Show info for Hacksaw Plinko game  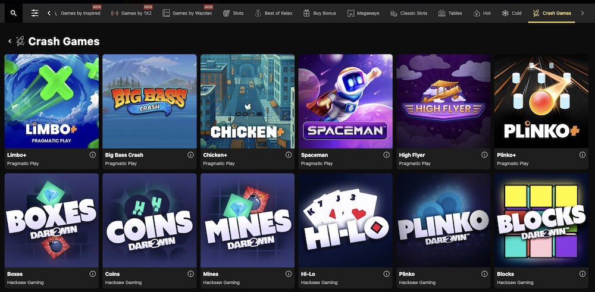[484, 274]
